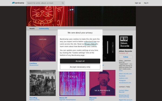Focus the artist, album, or track search field
The image size is (162, 101).
click(45, 3)
